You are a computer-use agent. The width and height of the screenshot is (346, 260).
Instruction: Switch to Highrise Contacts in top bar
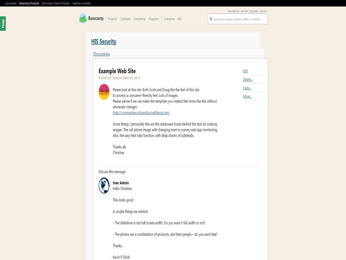81,3
